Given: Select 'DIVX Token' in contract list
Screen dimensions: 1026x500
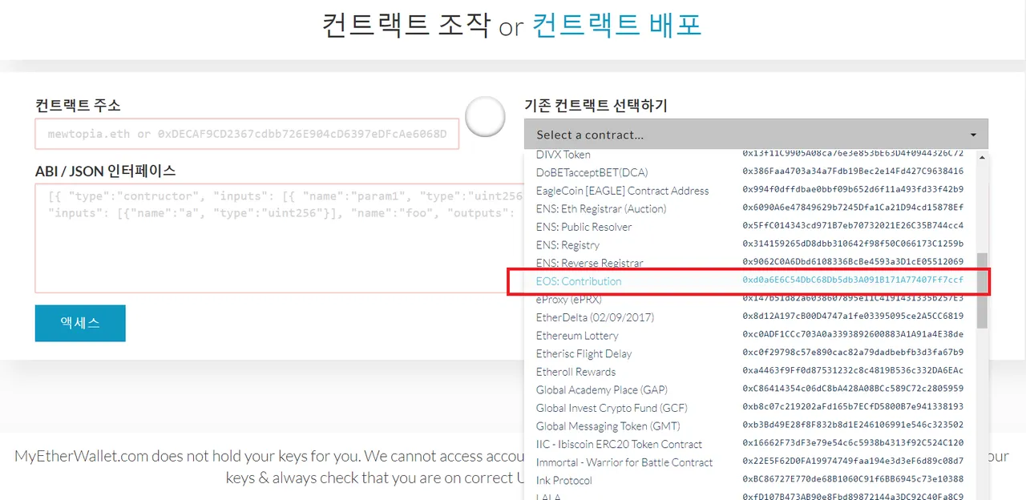Looking at the screenshot, I should (749, 154).
